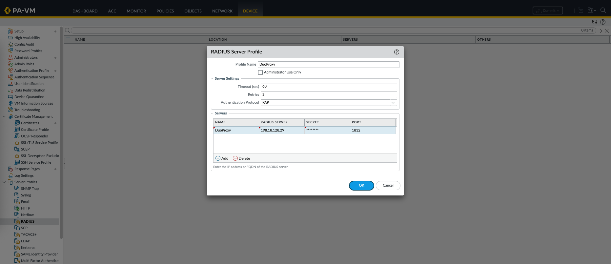Image resolution: width=611 pixels, height=264 pixels.
Task: Click the Administrators icon in sidebar
Action: point(10,57)
